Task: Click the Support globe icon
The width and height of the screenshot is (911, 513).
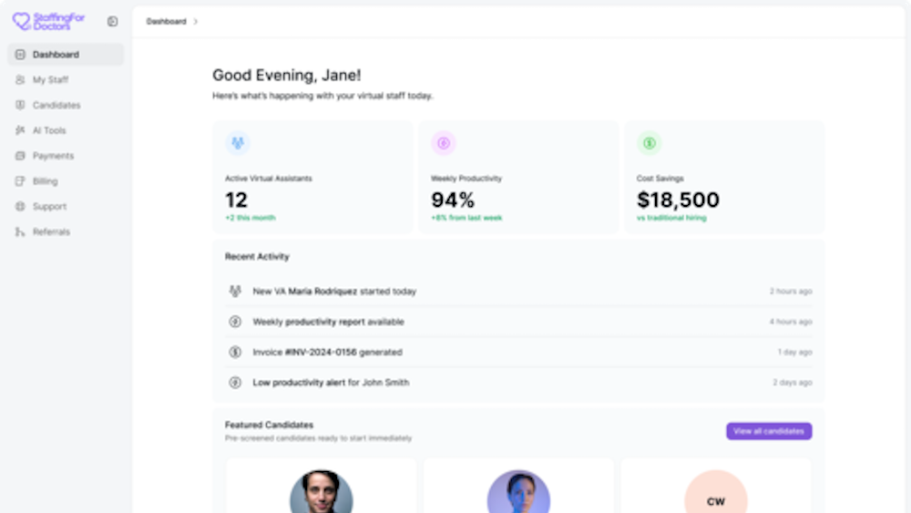Action: click(x=20, y=207)
